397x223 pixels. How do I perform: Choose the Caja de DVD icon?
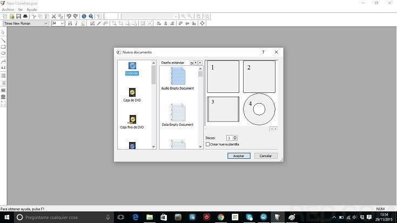pyautogui.click(x=132, y=93)
